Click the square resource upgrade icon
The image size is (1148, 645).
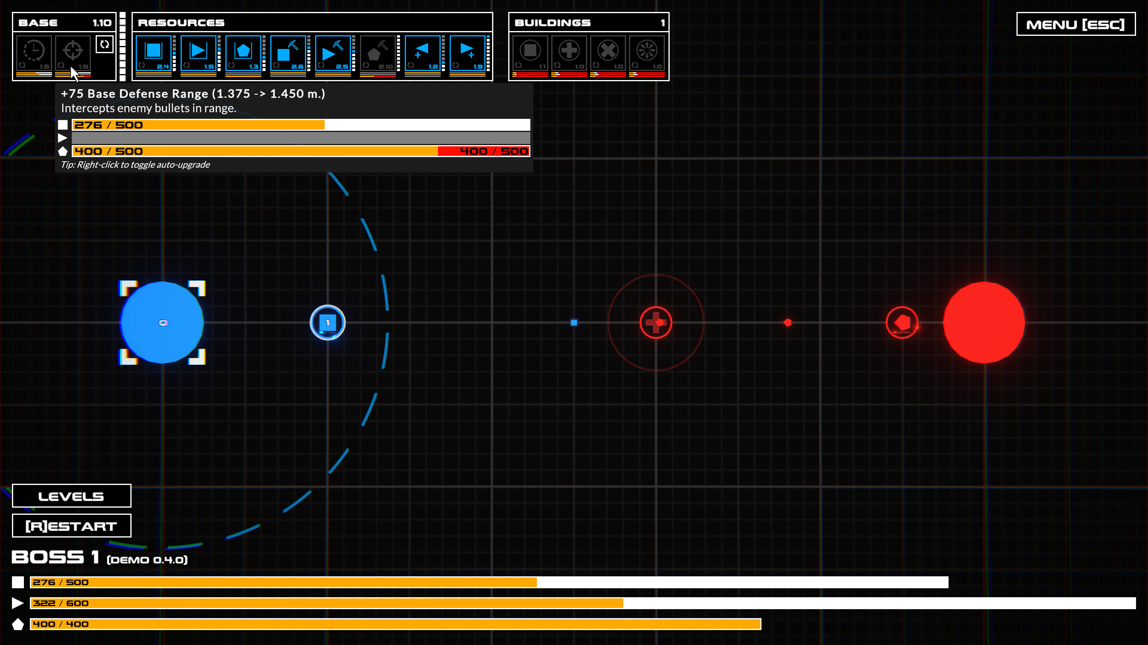tap(154, 51)
